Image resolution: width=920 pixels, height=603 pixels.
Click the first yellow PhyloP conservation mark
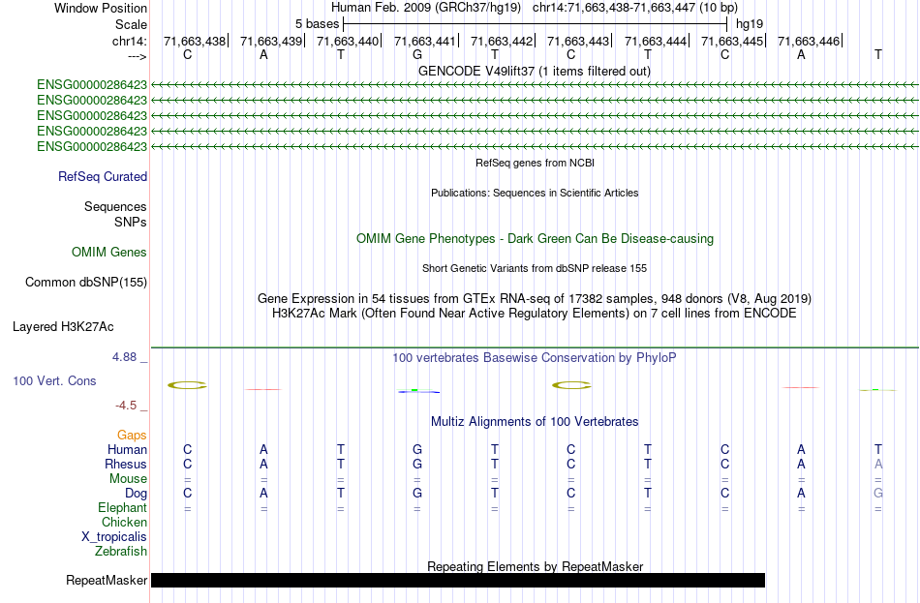pyautogui.click(x=187, y=385)
